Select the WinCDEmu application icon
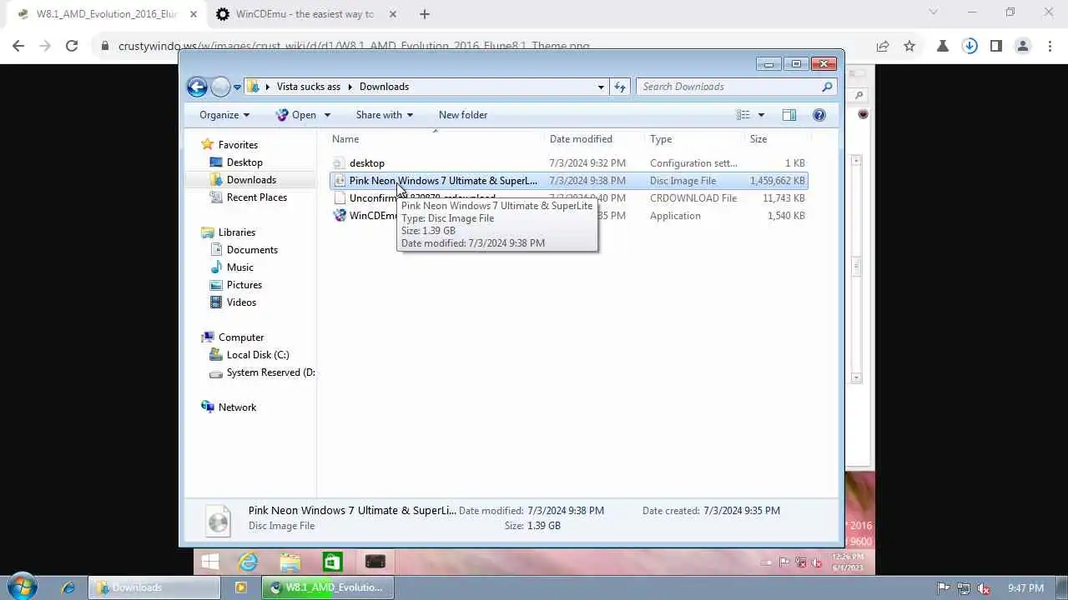Screen dimensions: 1068x600 (x=340, y=216)
